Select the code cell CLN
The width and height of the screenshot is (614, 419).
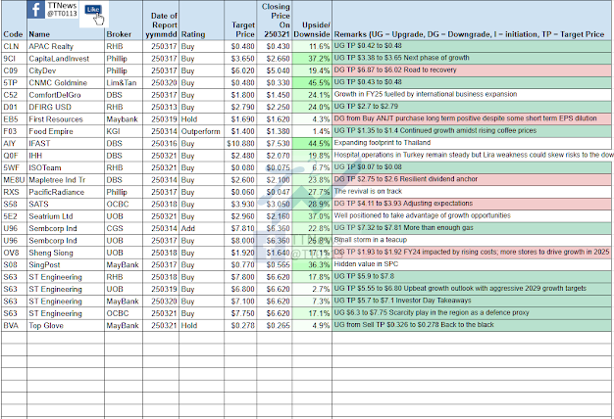[x=14, y=47]
